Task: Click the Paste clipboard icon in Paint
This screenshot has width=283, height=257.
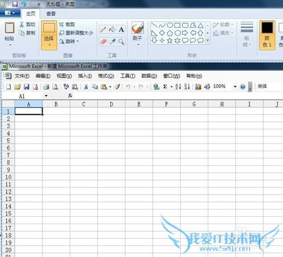Action: coord(9,28)
